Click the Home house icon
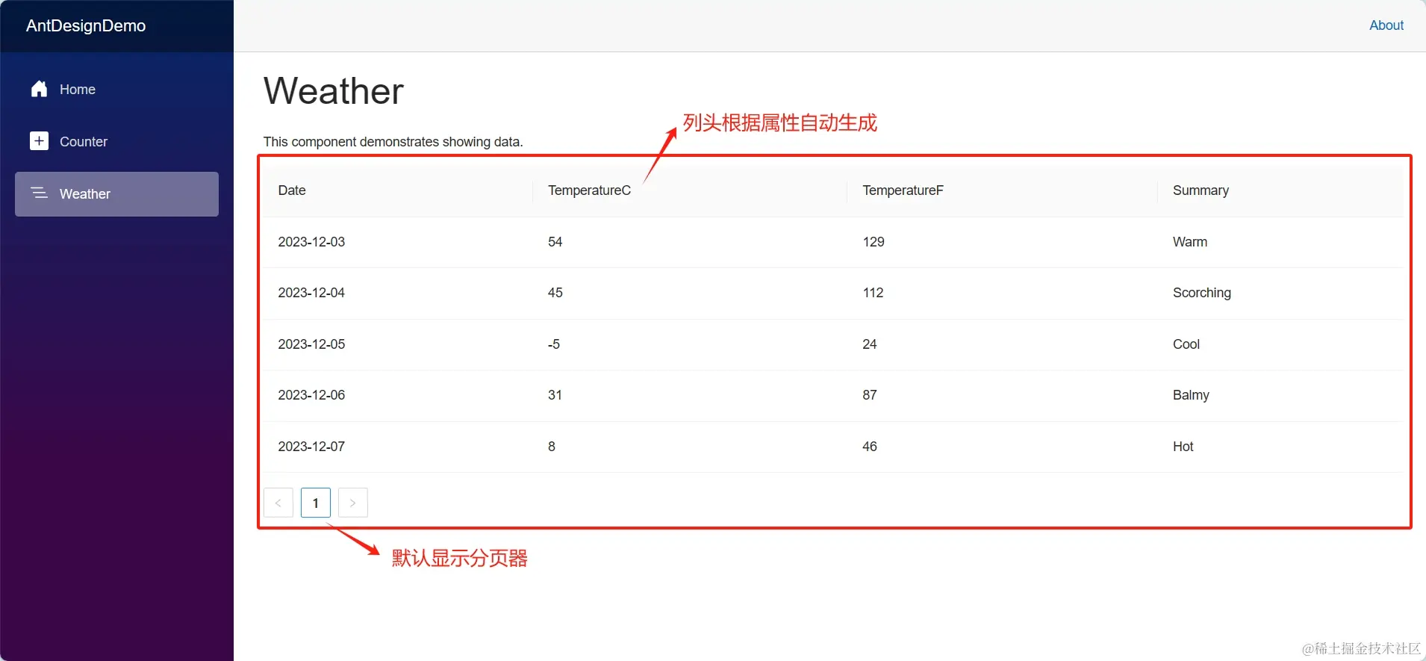 click(40, 89)
